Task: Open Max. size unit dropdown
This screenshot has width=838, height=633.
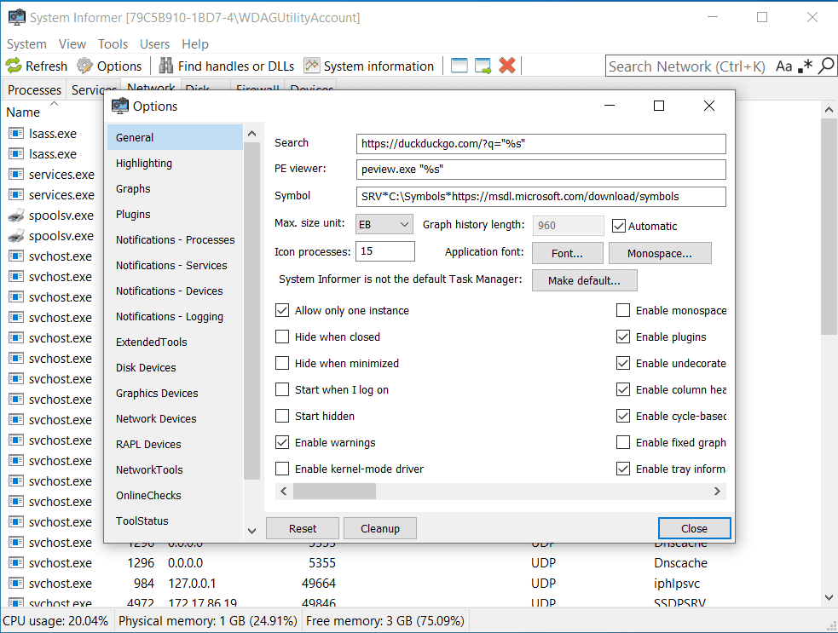Action: click(384, 225)
